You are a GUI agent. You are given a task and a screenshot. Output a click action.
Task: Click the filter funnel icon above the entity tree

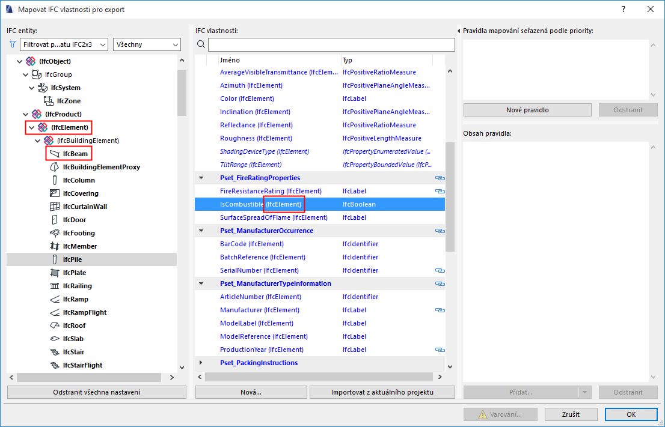point(12,44)
